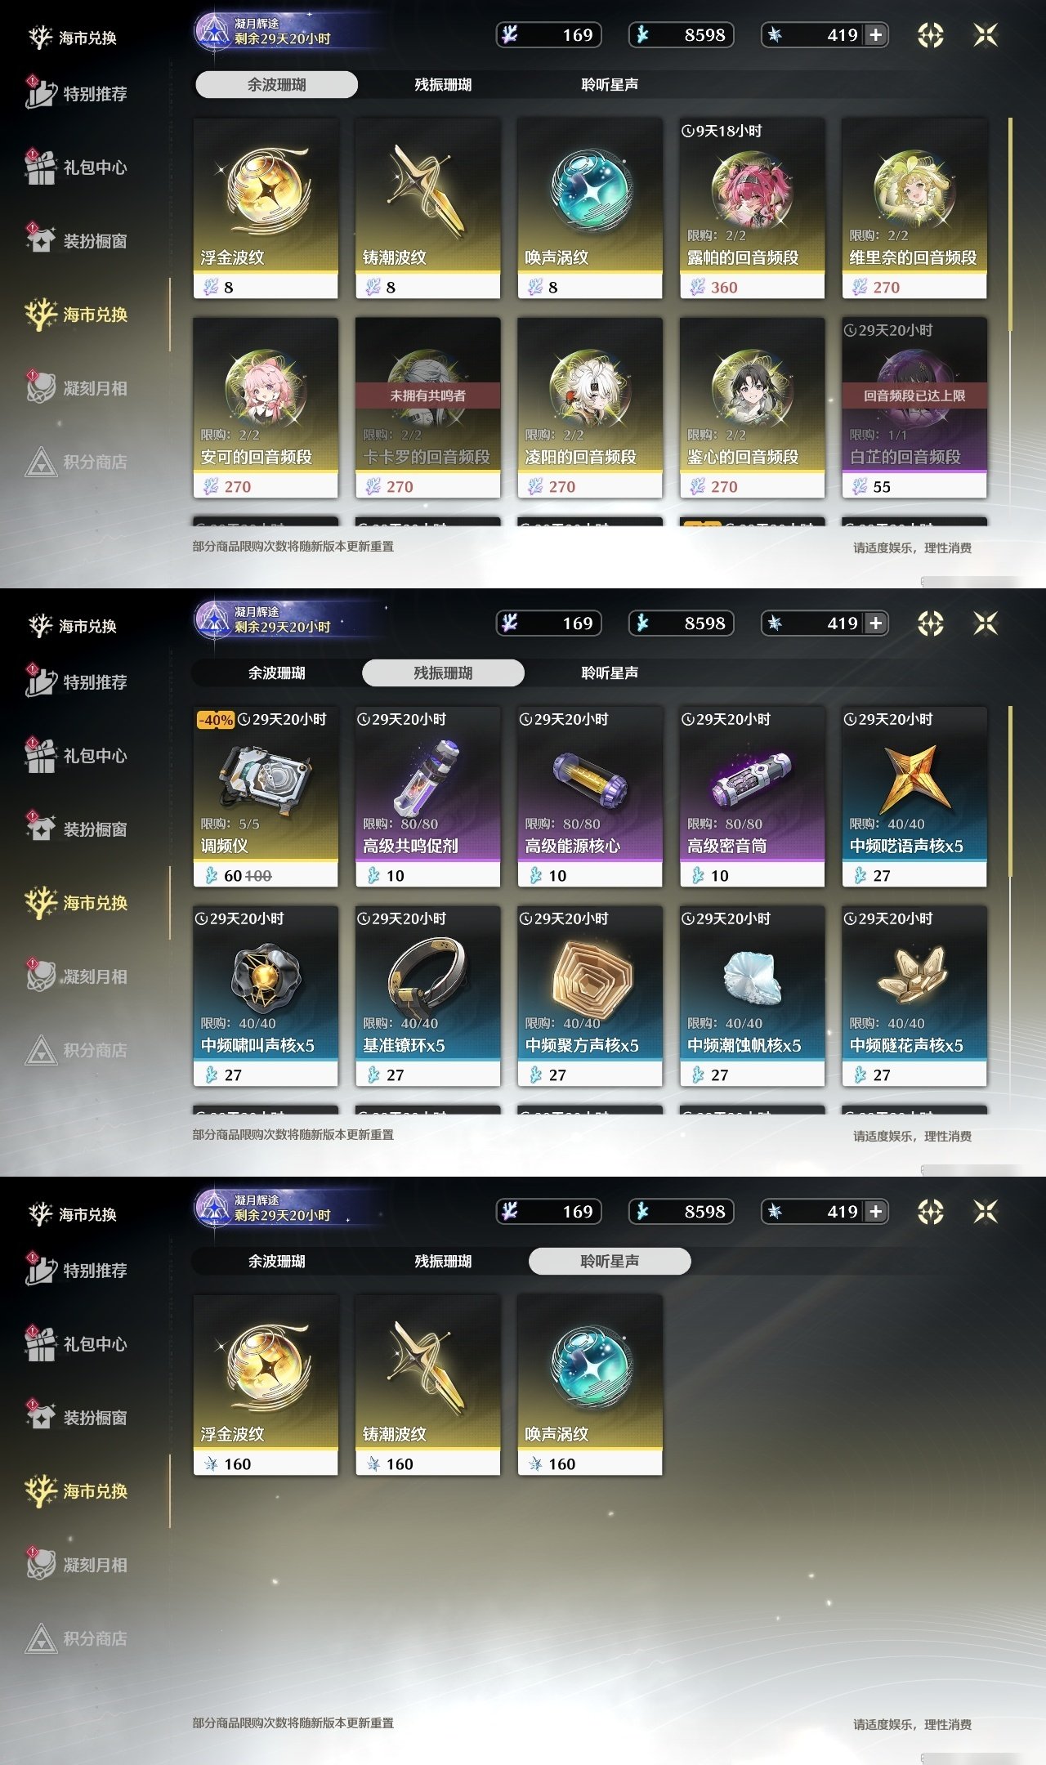Click the locked 卡卡罗的回音频段 item

(x=427, y=408)
